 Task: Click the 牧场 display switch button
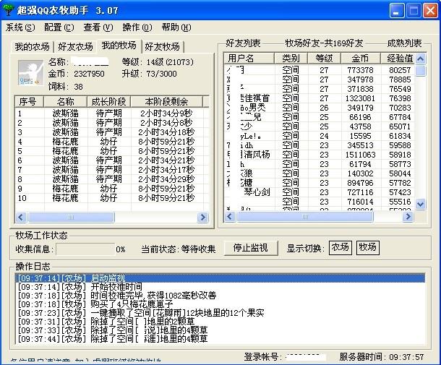(367, 247)
